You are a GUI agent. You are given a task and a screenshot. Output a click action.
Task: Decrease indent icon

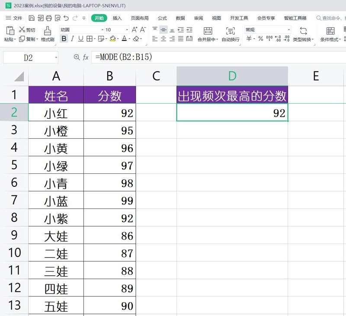181,29
